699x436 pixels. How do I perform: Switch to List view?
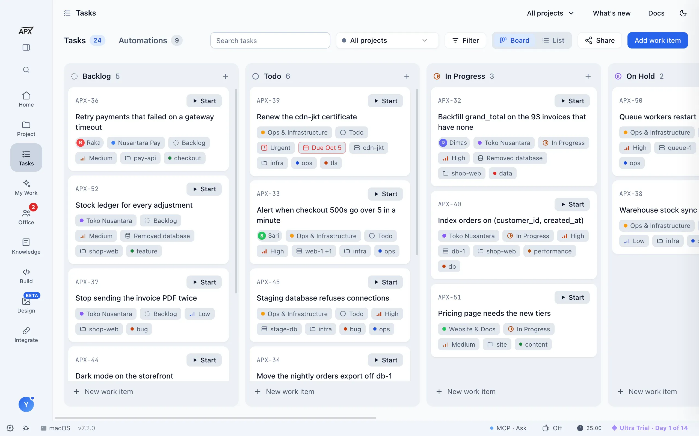(x=553, y=40)
